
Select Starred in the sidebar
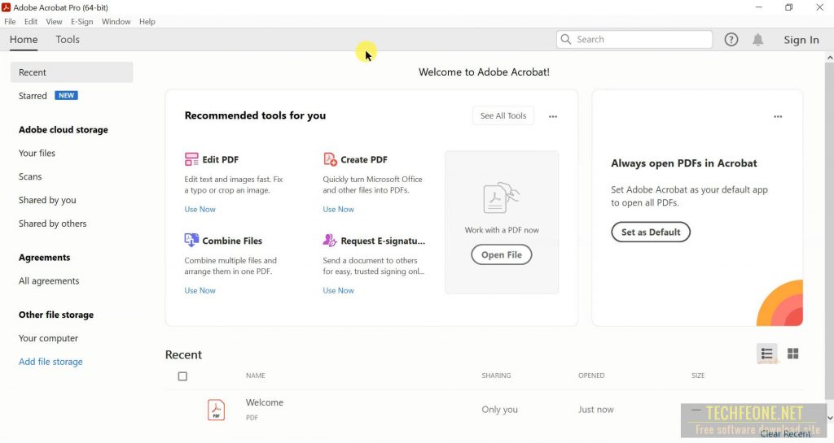(x=33, y=95)
